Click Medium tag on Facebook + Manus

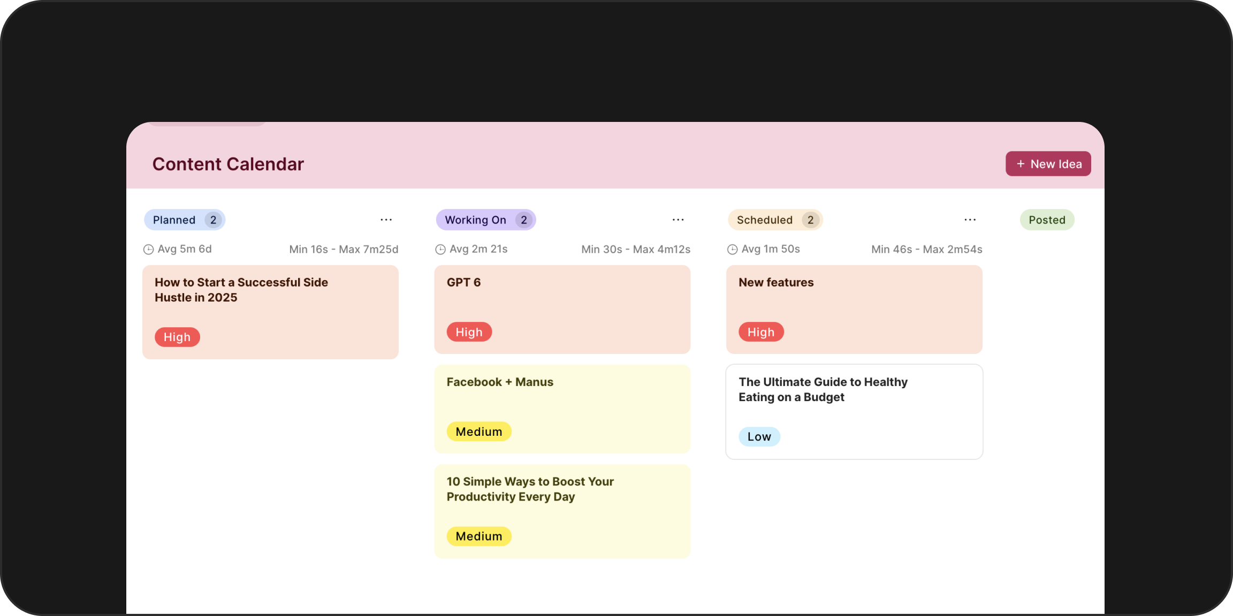478,432
